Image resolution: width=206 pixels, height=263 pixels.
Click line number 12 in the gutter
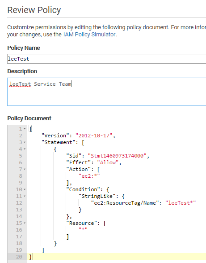click(x=19, y=203)
